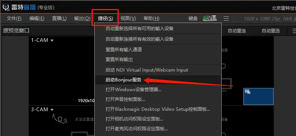Open the 输出(O) menu
This screenshot has height=136, width=296.
82,18
